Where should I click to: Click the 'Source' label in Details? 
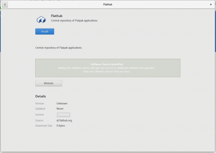tap(39, 121)
